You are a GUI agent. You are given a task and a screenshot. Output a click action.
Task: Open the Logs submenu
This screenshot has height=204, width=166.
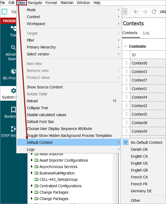point(31,149)
